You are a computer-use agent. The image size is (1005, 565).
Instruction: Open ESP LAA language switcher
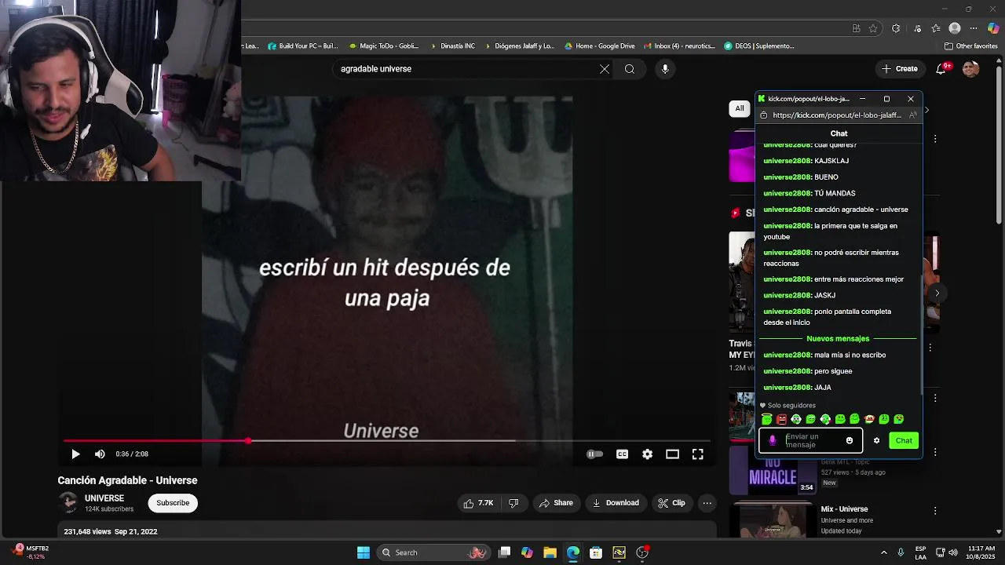click(920, 552)
